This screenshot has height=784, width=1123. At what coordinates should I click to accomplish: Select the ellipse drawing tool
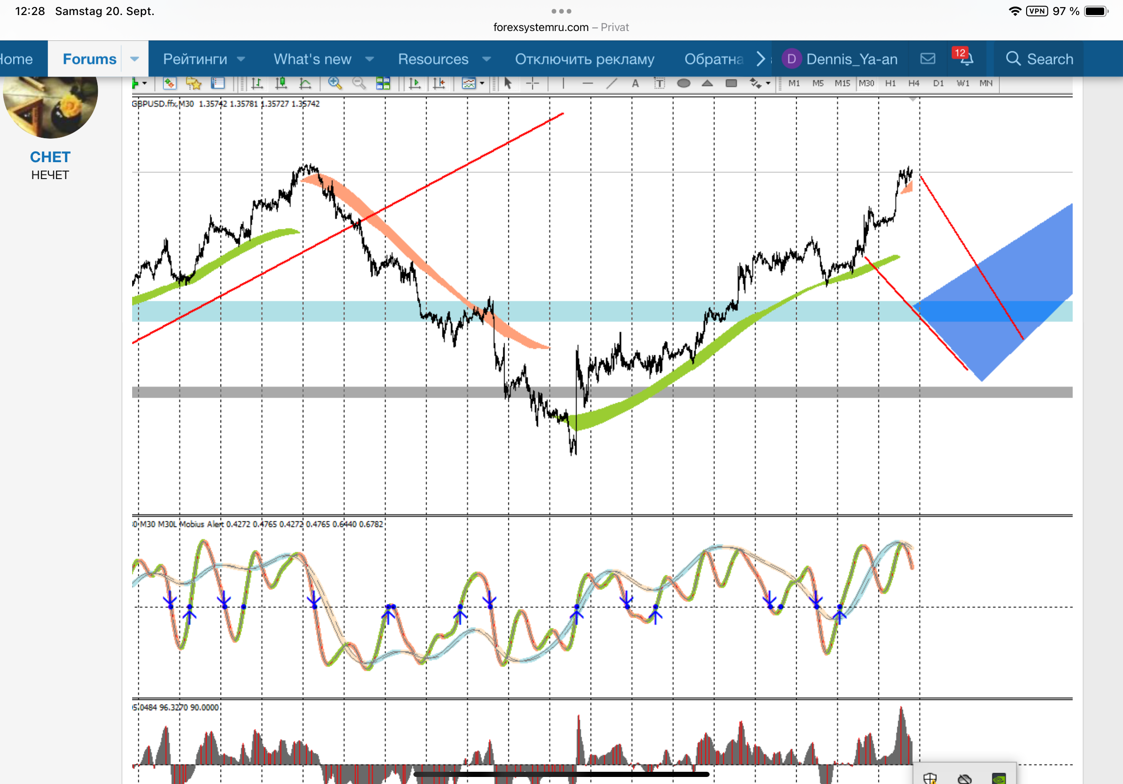click(683, 84)
